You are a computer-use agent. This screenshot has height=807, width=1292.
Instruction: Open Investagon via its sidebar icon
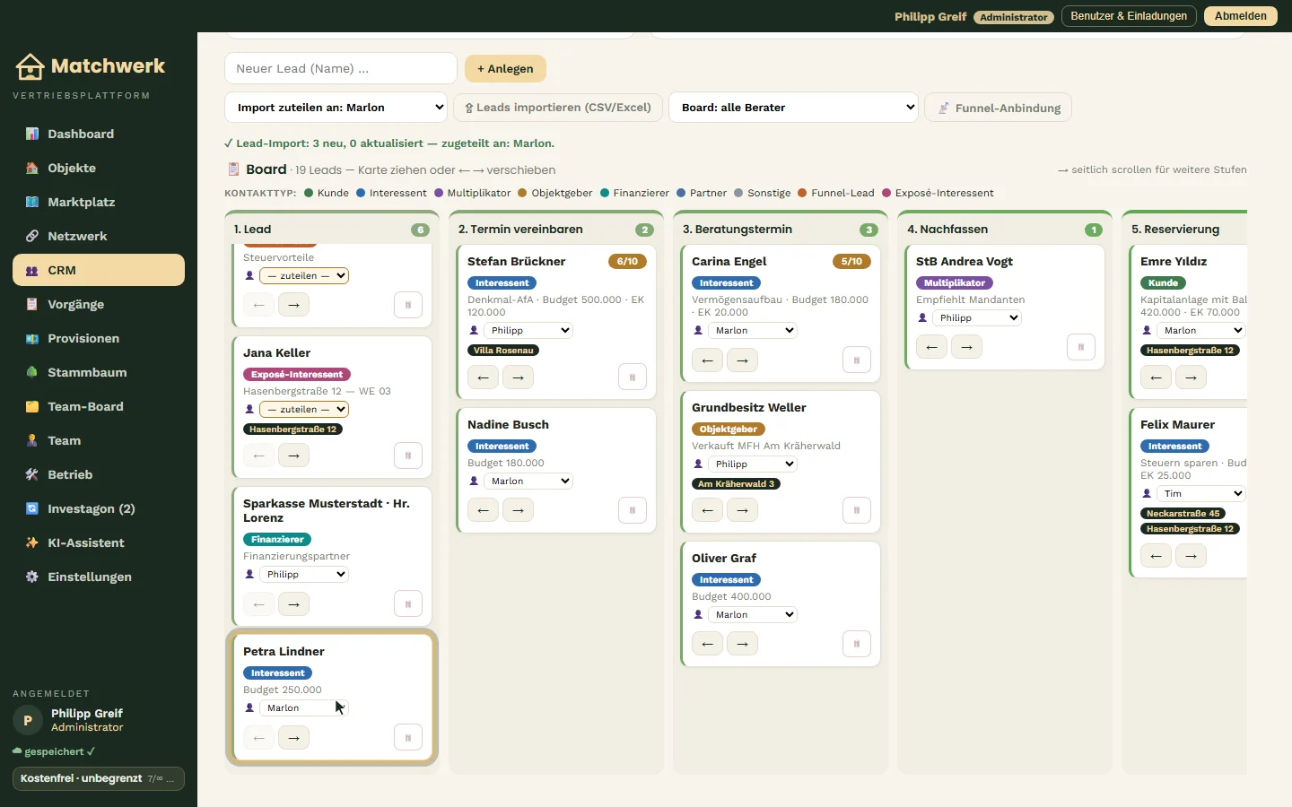click(x=32, y=508)
